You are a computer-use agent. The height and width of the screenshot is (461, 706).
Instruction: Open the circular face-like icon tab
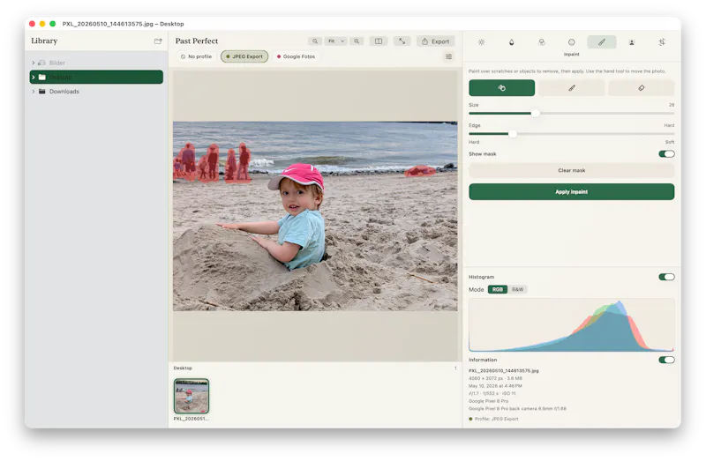coord(571,42)
